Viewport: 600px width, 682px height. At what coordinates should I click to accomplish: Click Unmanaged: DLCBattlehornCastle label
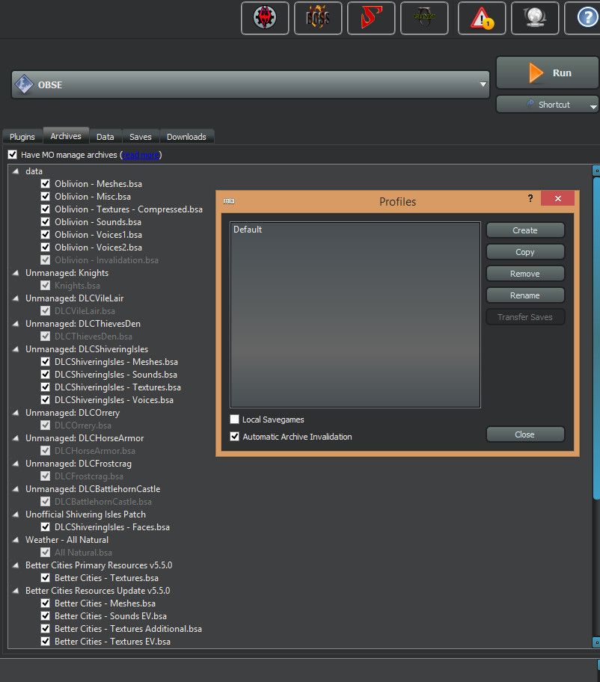click(x=93, y=489)
